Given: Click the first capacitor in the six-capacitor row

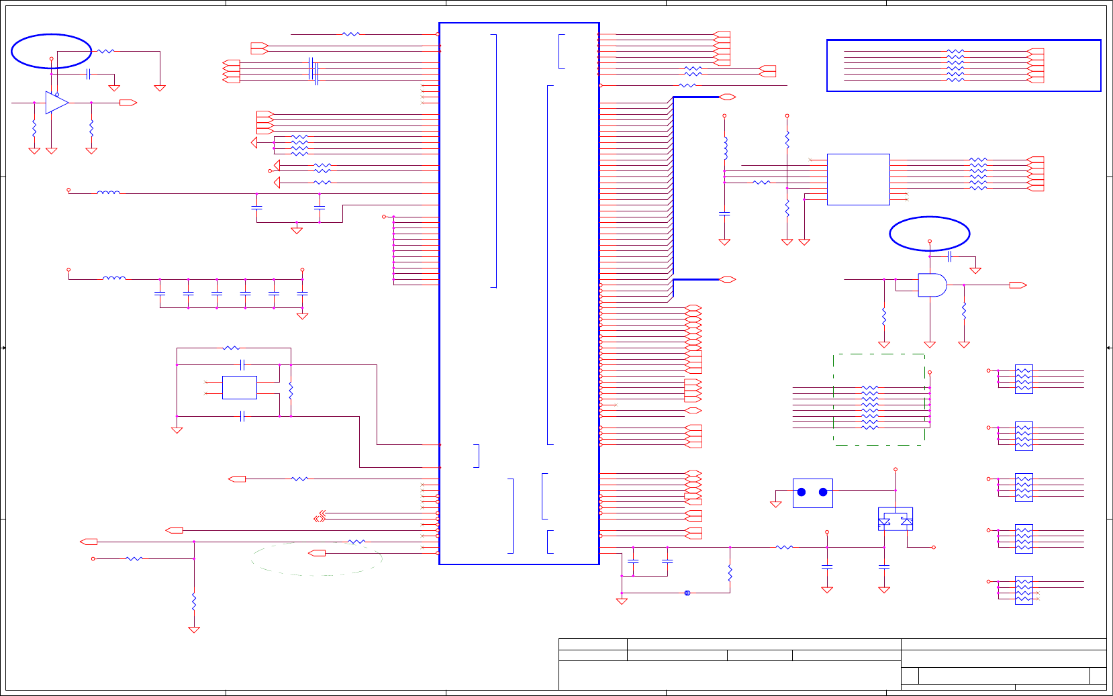Looking at the screenshot, I should pos(160,293).
